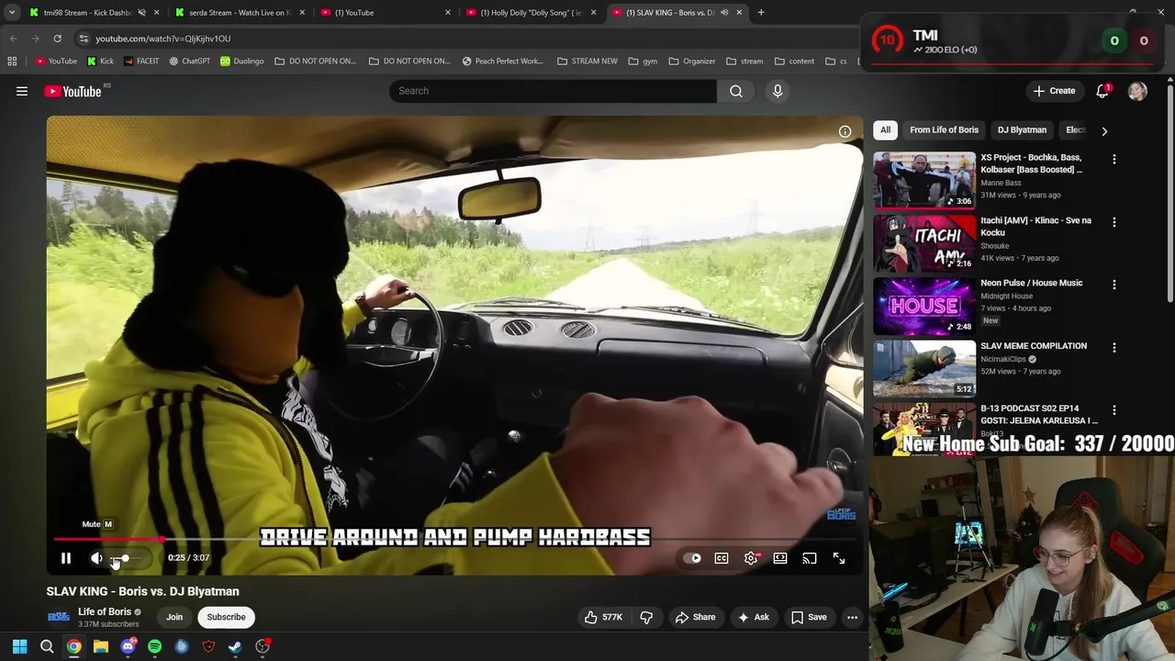Toggle the autoplay switch in the player
The image size is (1175, 661).
[x=692, y=558]
